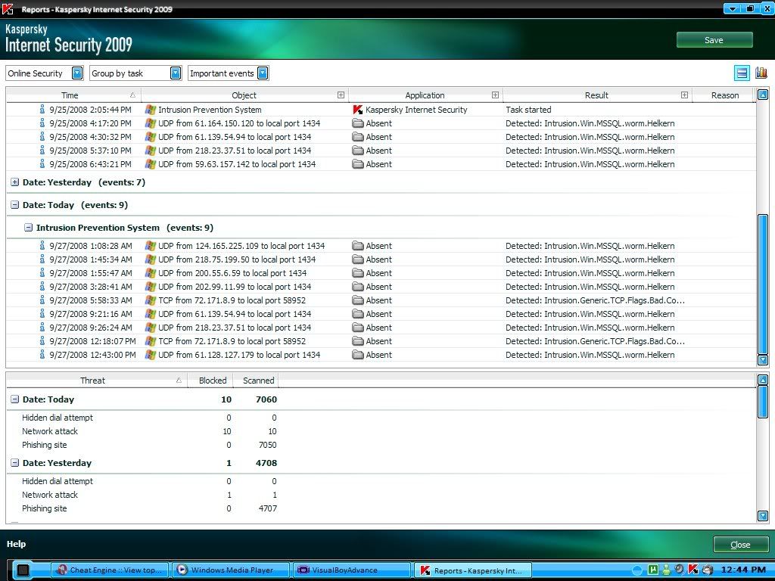Click the events list scroll up arrow

click(x=763, y=95)
